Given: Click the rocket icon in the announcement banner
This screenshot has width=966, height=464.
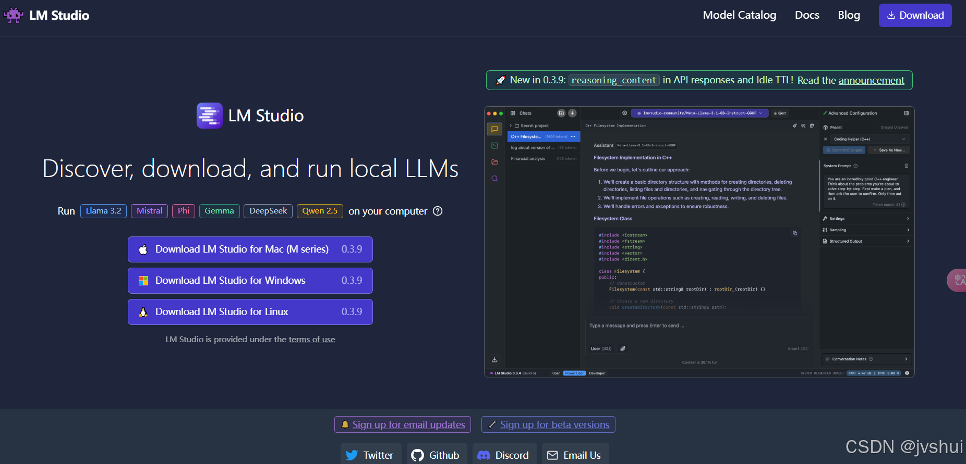Looking at the screenshot, I should coord(500,80).
